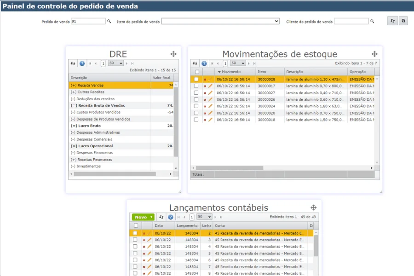
Task: Check accounting entry line 2 row
Action: (135, 233)
